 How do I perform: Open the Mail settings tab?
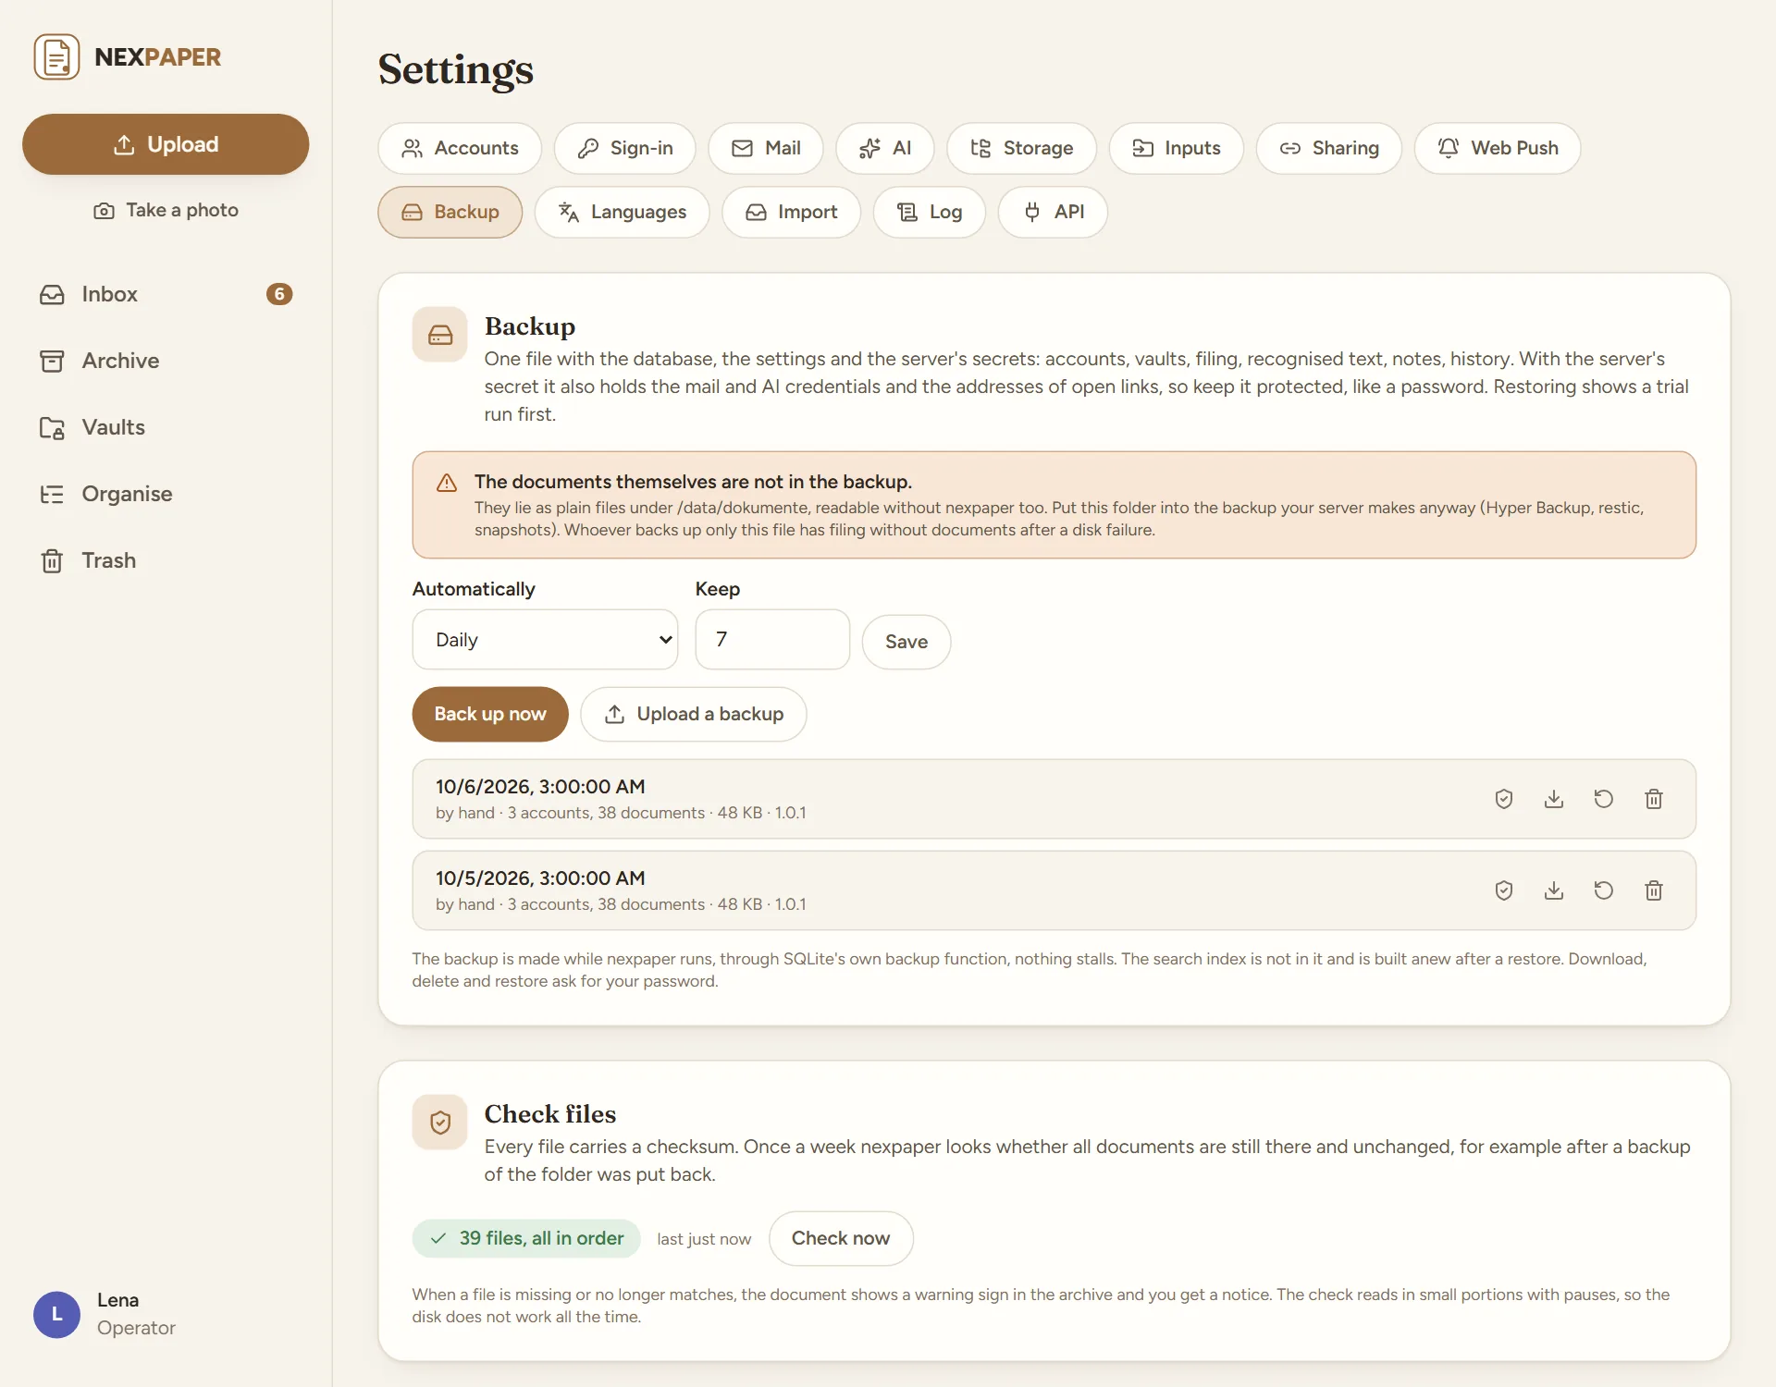click(766, 148)
